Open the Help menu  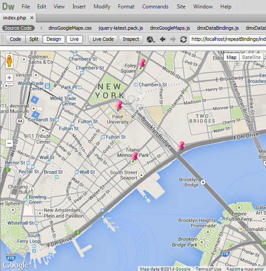(x=226, y=7)
